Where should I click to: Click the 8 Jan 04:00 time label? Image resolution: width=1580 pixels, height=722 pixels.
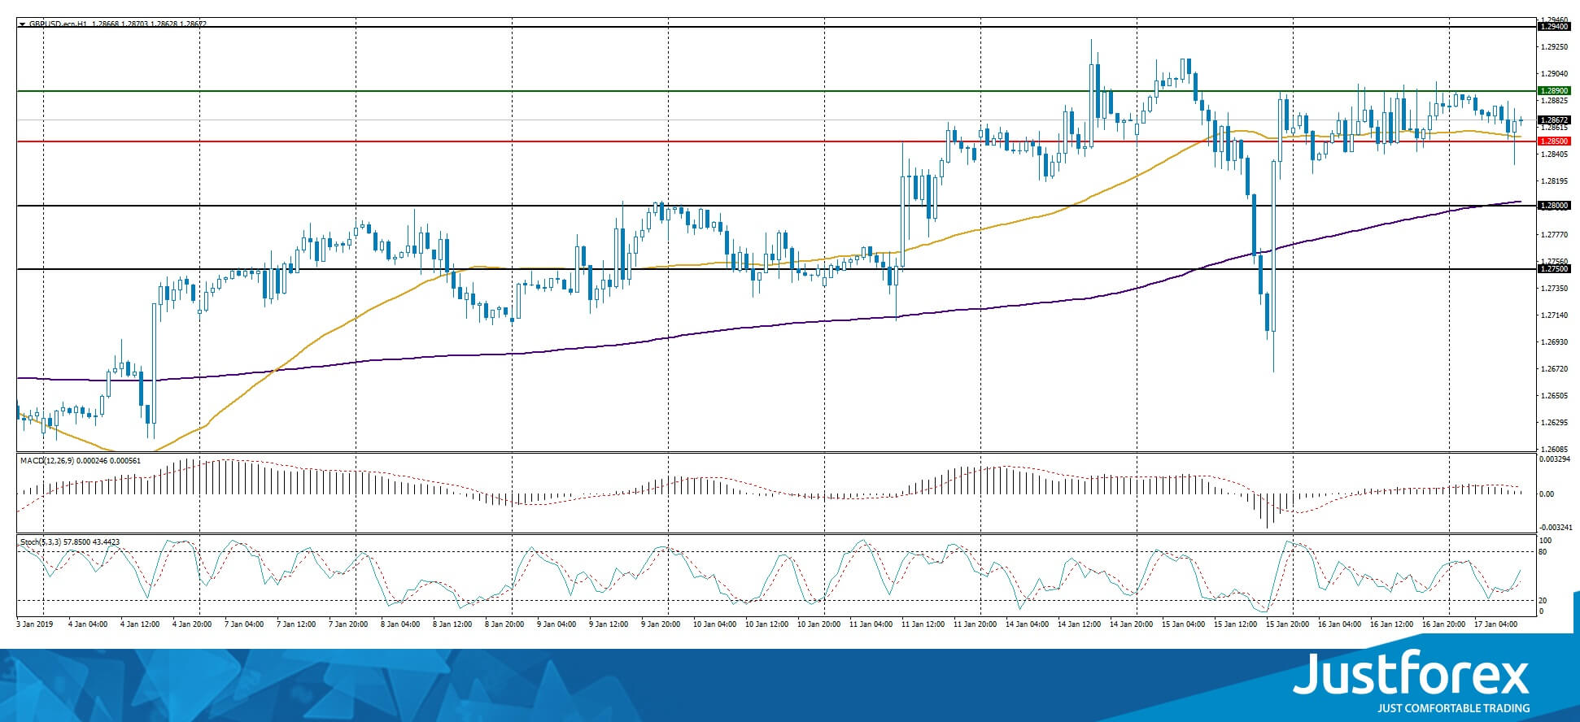pos(401,624)
